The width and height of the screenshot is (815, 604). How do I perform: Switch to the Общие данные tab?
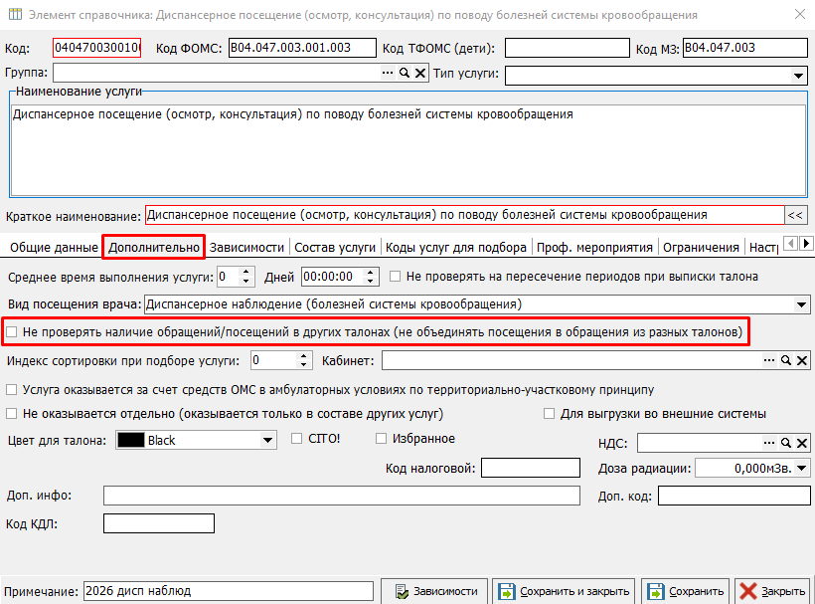click(x=54, y=248)
